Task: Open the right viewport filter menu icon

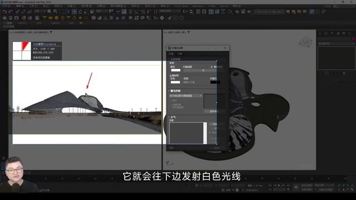Action: coord(189,32)
